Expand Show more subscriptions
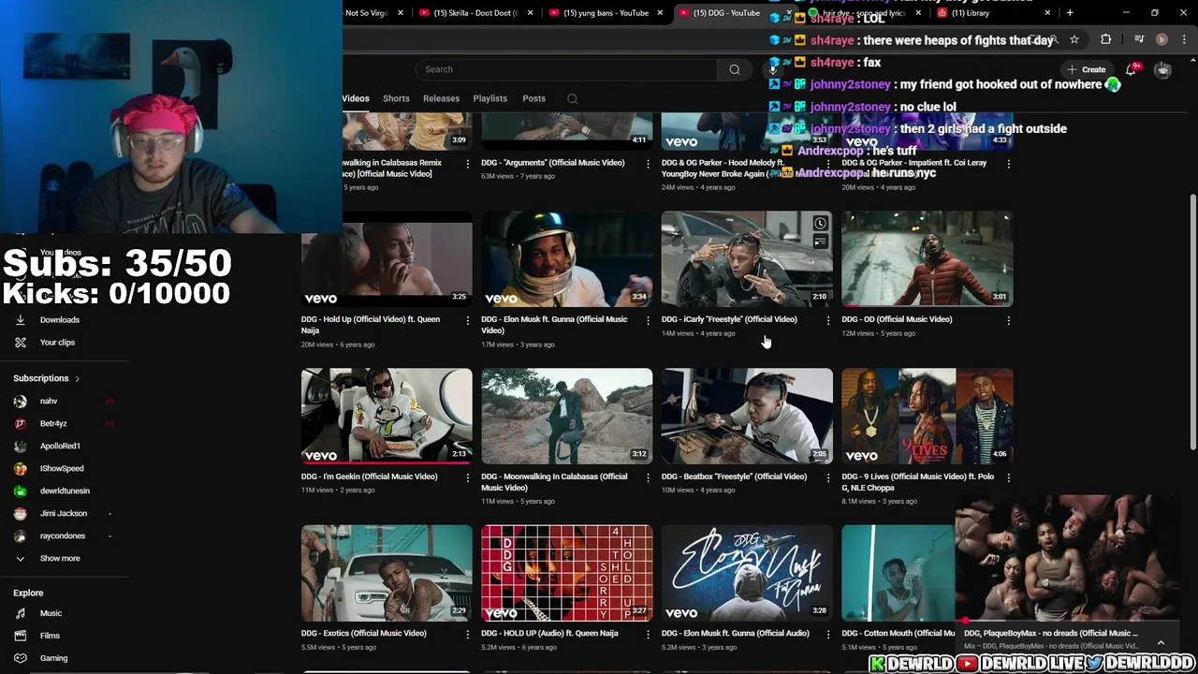Screen dimensions: 1198x674 coord(60,558)
